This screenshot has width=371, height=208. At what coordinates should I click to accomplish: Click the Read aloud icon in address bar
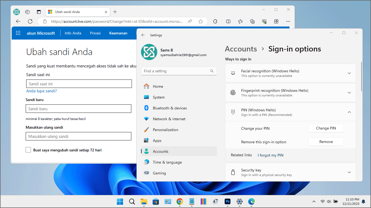click(190, 21)
